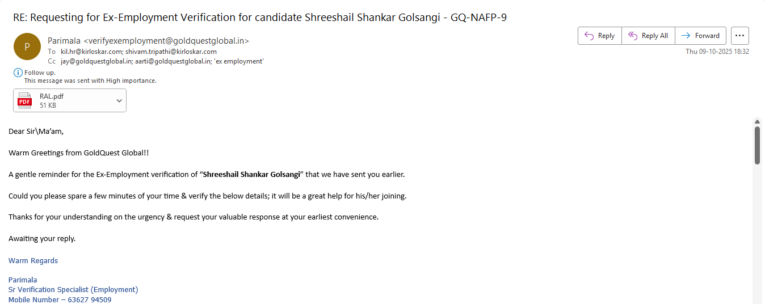Click Cc recipient jay@goldquestglobal.in
The height and width of the screenshot is (304, 765).
(96, 61)
